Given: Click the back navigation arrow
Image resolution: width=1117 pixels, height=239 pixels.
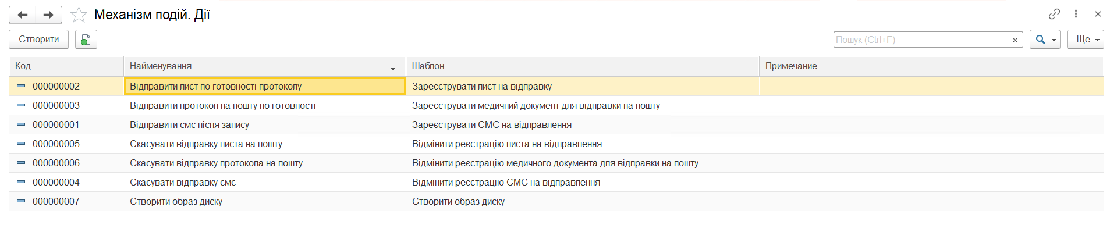Looking at the screenshot, I should click(x=23, y=15).
